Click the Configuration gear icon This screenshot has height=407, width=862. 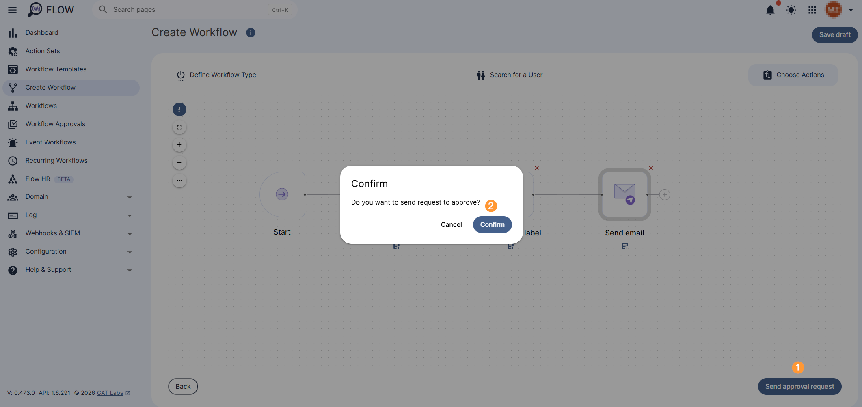tap(13, 252)
